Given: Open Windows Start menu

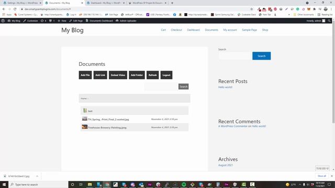Looking at the screenshot, I should 4,184.
